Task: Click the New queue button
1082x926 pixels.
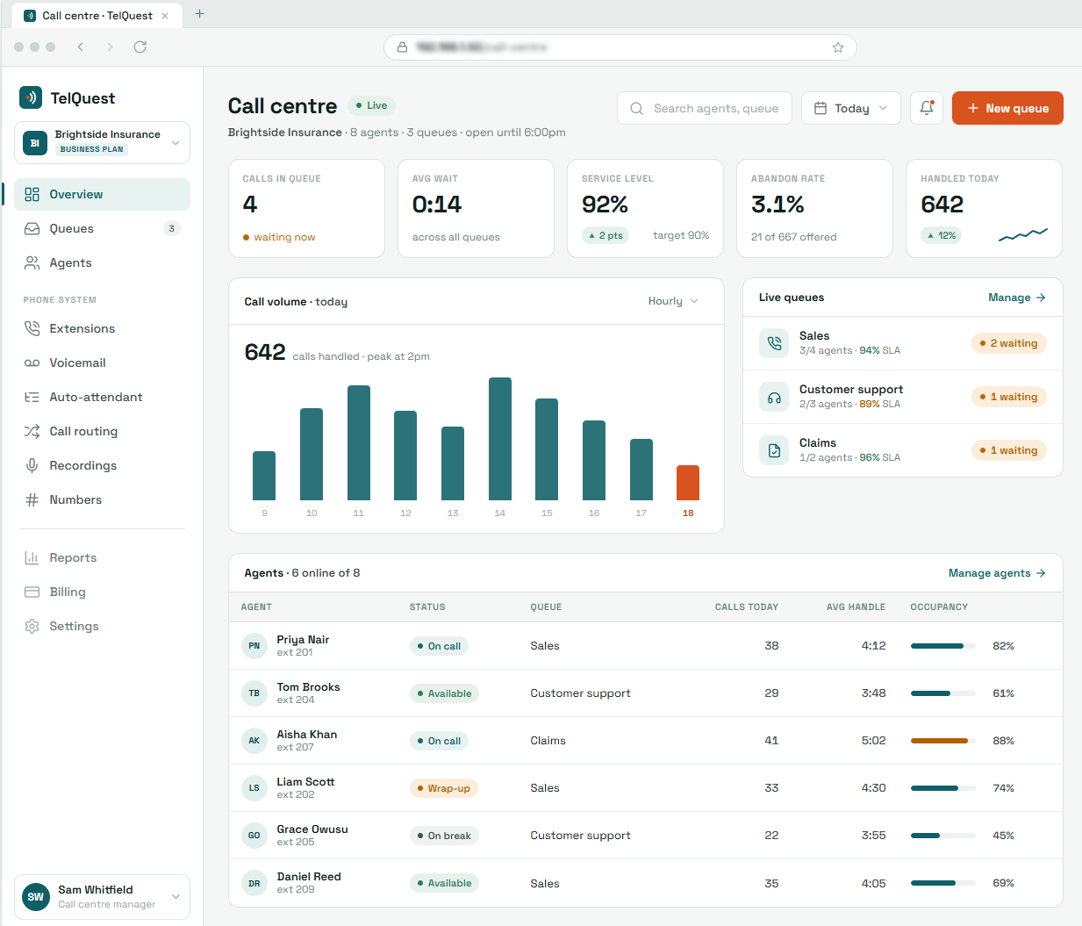Action: pyautogui.click(x=1007, y=108)
